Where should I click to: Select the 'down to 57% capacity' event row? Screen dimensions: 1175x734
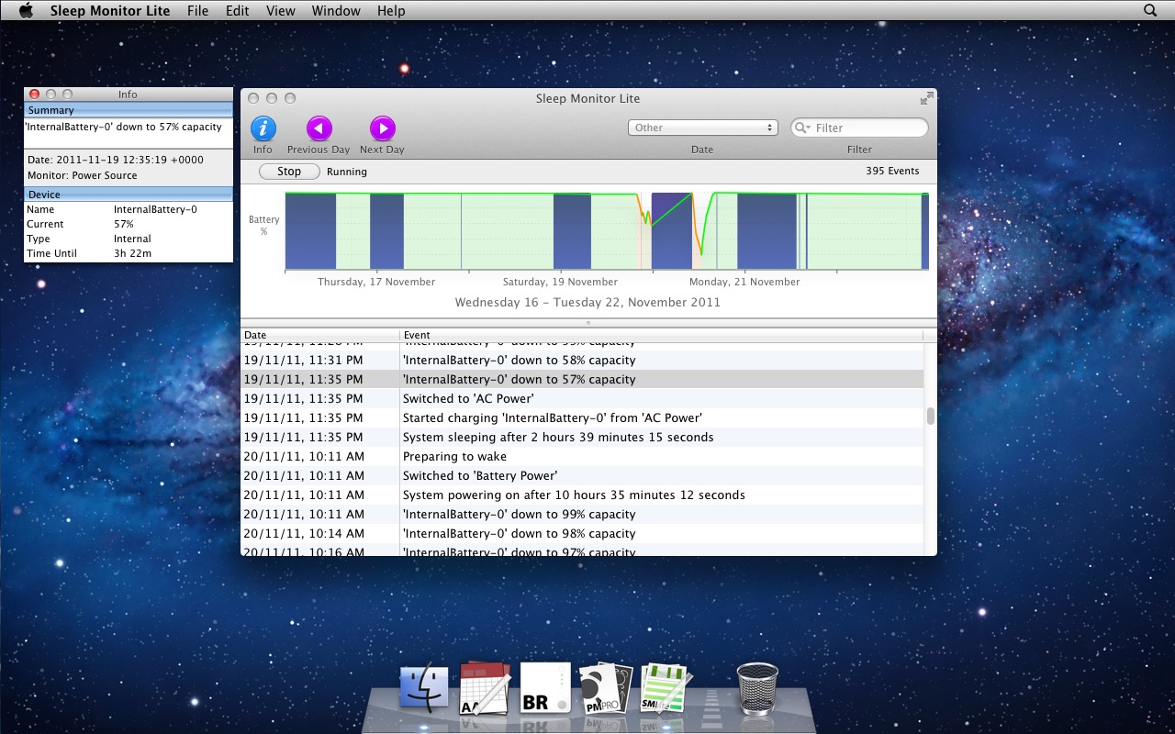tap(582, 379)
